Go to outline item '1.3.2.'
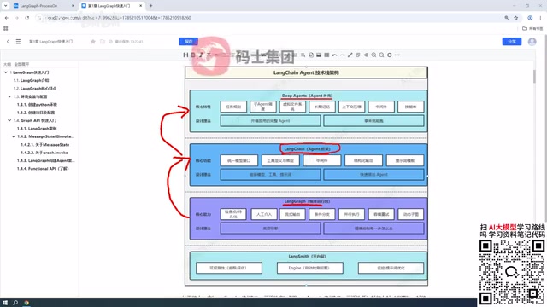The height and width of the screenshot is (307, 547). [x=36, y=113]
